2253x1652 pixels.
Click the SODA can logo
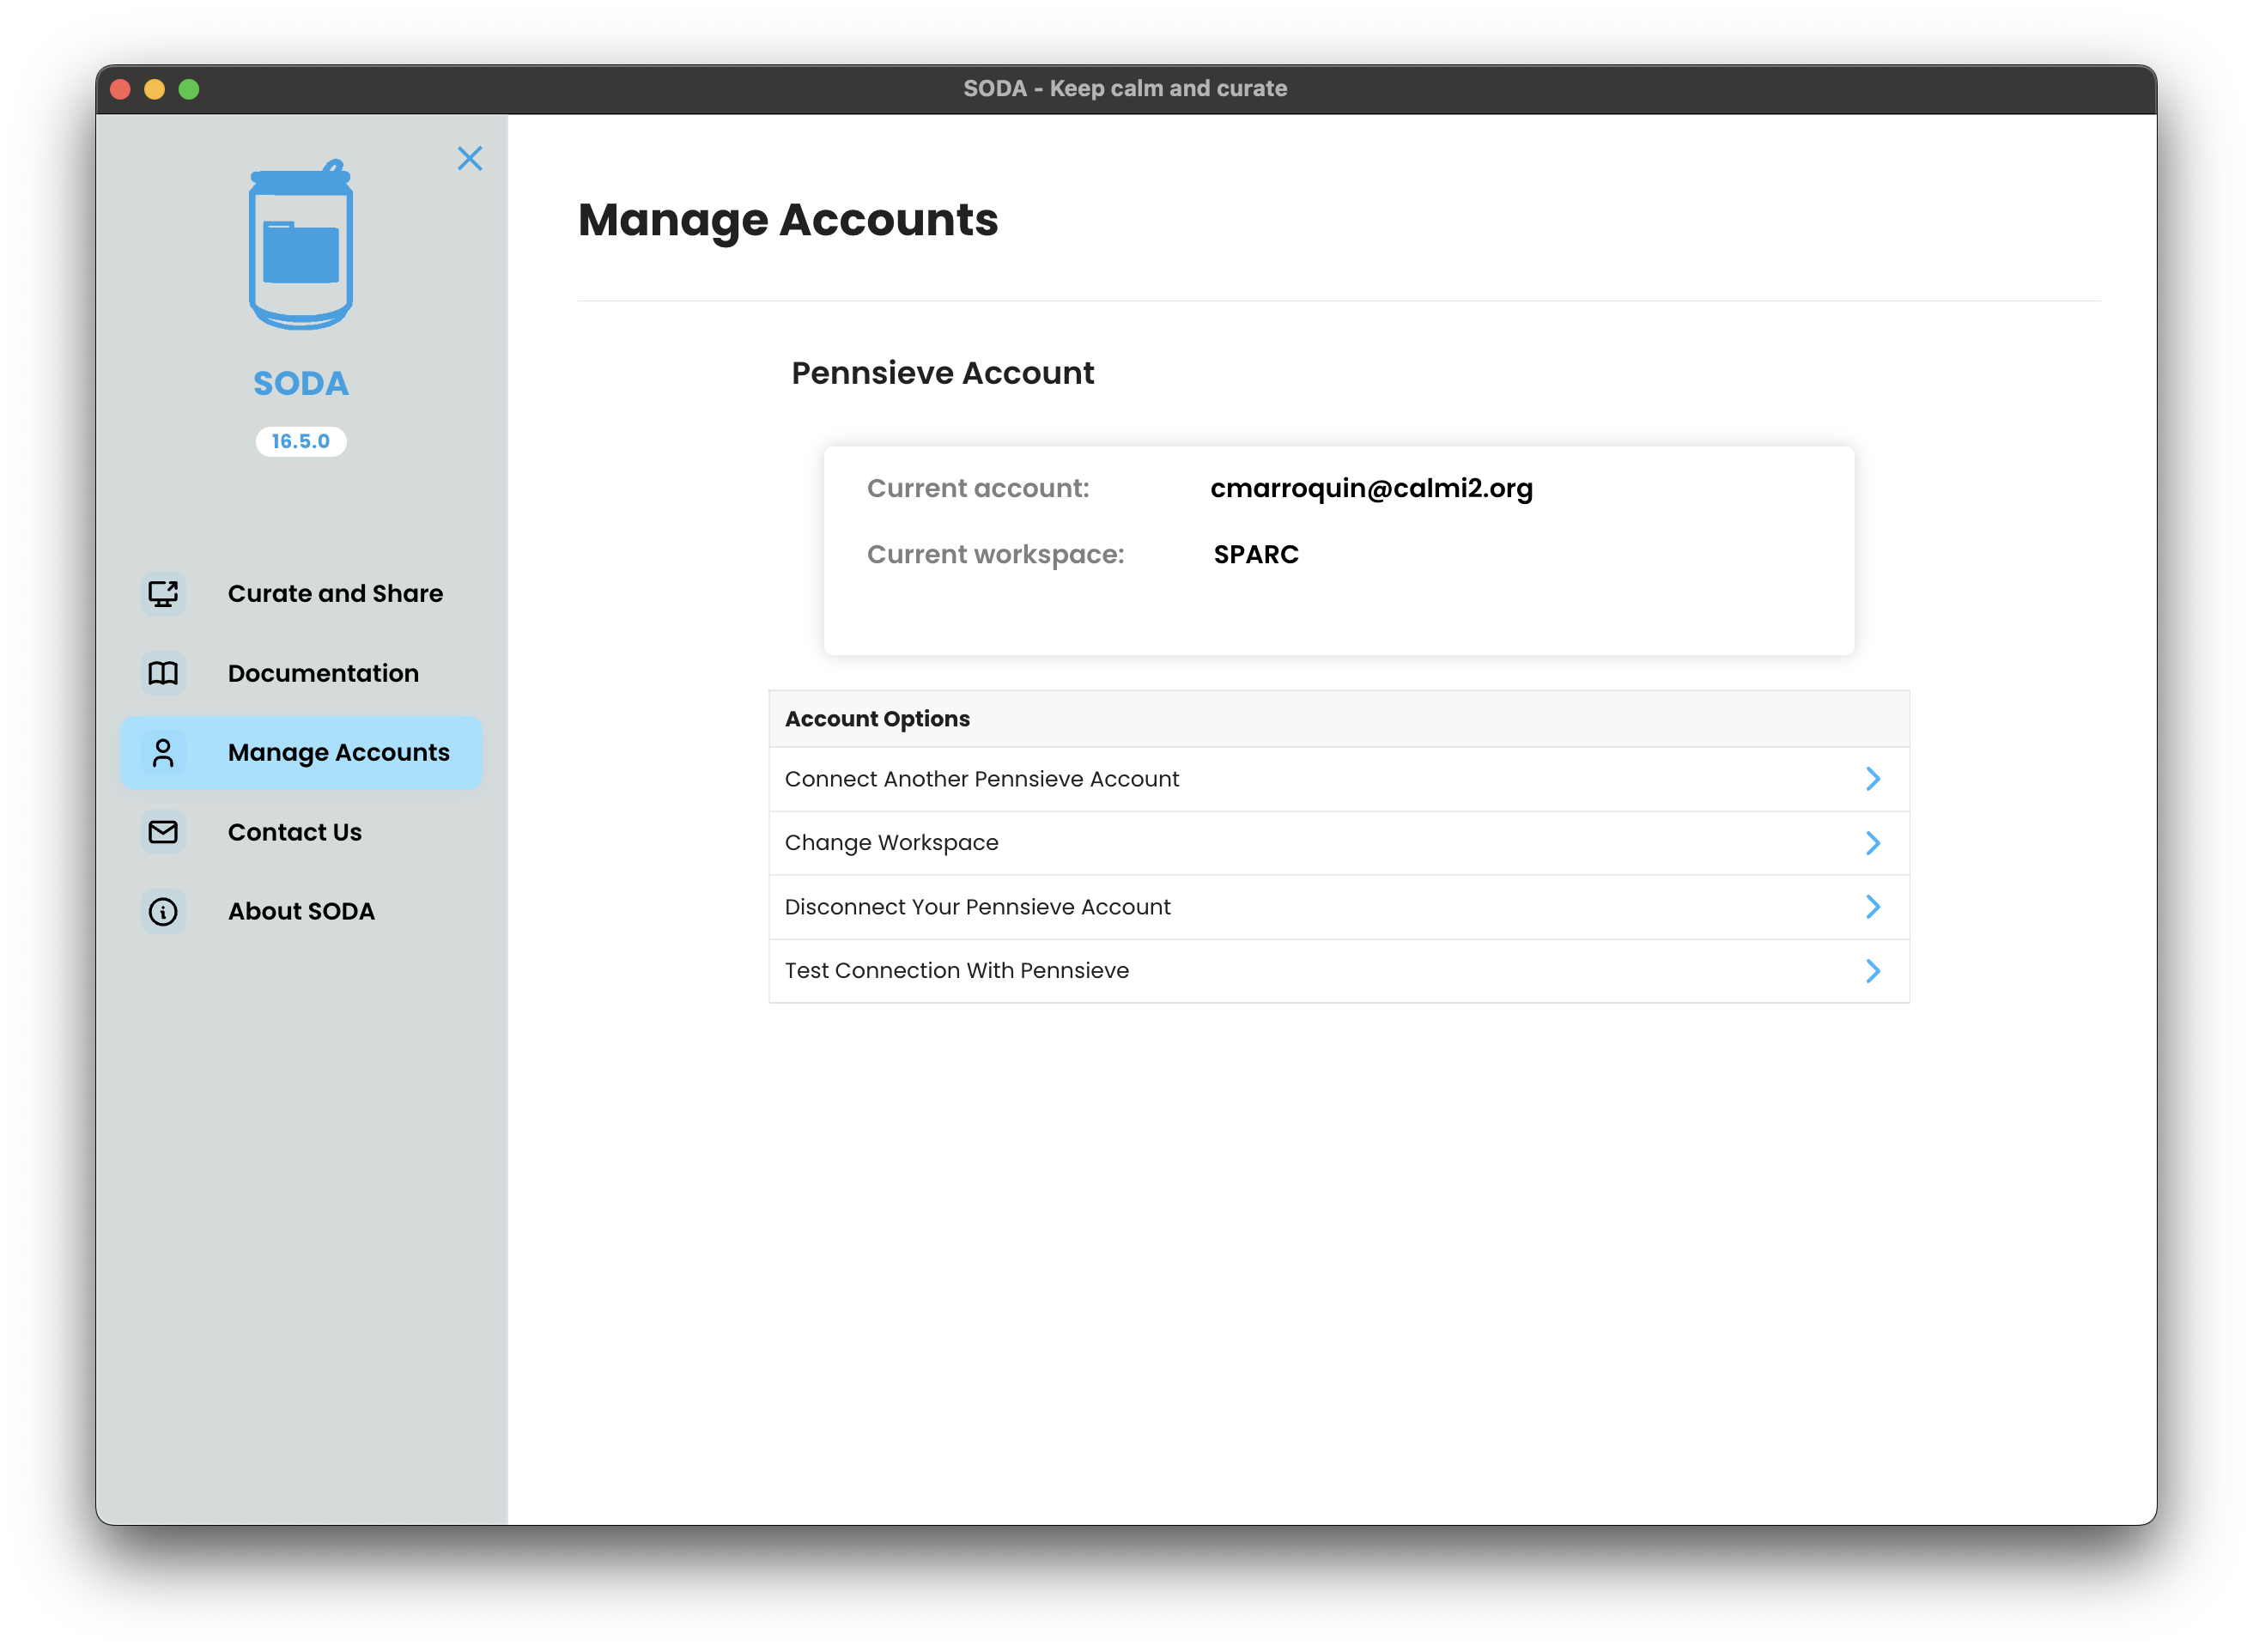[x=300, y=245]
